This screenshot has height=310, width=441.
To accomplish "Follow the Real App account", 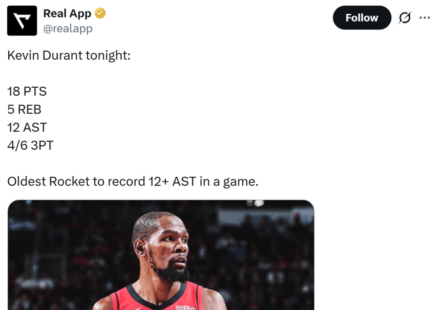I will coord(362,18).
